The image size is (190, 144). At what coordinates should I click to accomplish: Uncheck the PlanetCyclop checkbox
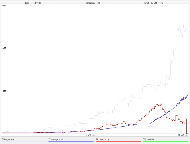[97, 139]
